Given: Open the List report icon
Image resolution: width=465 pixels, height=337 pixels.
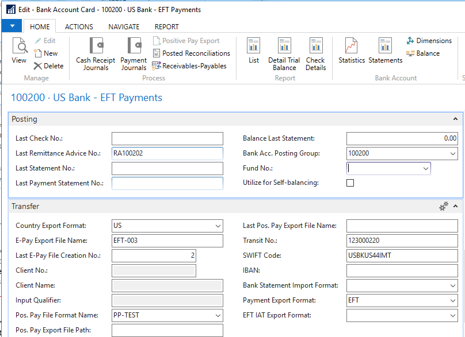Looking at the screenshot, I should click(254, 51).
